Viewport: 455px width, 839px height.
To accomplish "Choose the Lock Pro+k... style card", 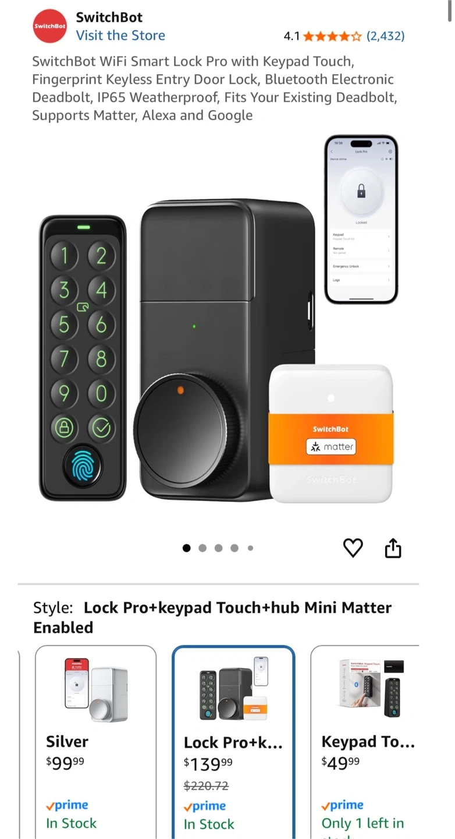I will [x=233, y=742].
